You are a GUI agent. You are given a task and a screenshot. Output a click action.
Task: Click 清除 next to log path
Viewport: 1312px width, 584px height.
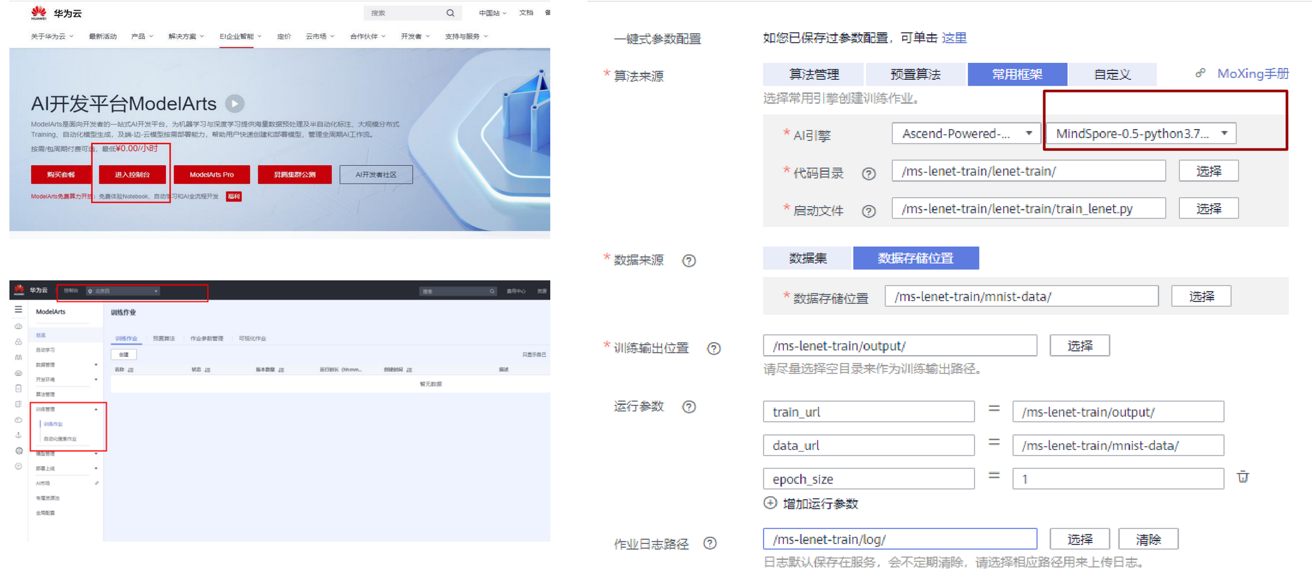1149,539
